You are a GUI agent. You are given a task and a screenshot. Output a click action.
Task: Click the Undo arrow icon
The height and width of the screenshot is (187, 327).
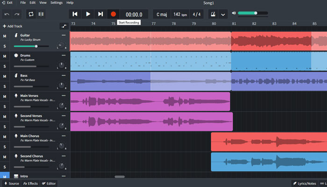coord(7,14)
